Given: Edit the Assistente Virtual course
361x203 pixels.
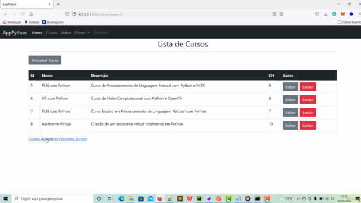Looking at the screenshot, I should pyautogui.click(x=290, y=126).
